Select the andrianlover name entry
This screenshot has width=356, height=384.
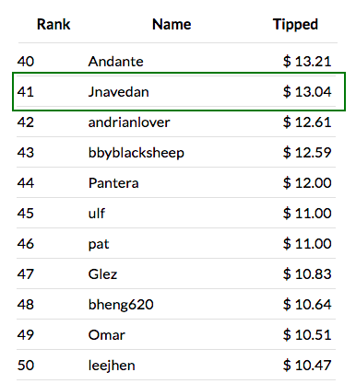tap(129, 122)
